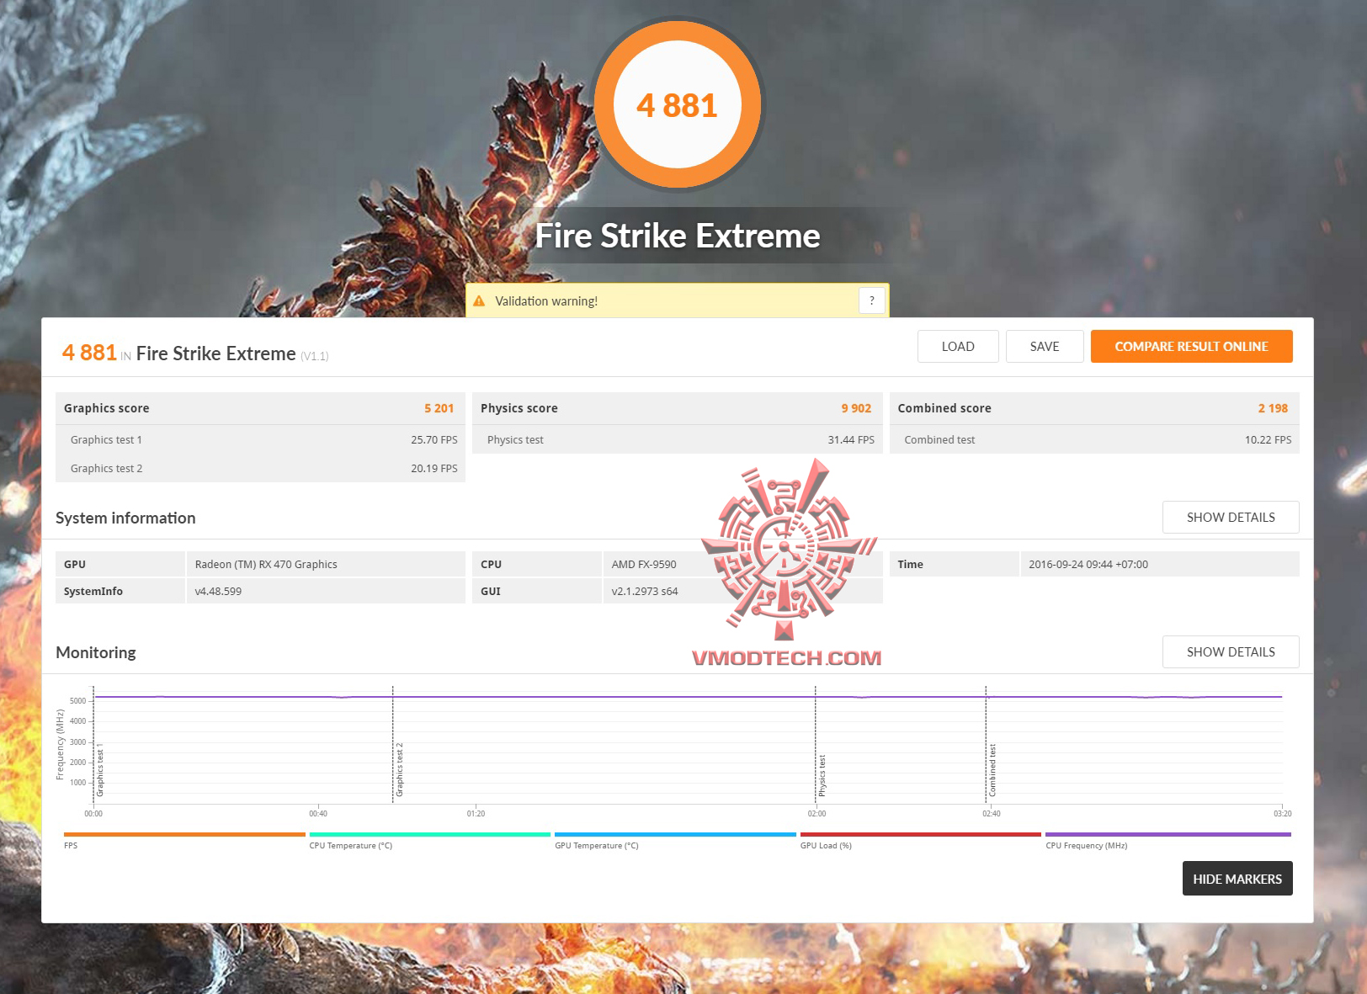Click COMPARE RESULT ONLINE button
The image size is (1367, 994).
[1192, 346]
